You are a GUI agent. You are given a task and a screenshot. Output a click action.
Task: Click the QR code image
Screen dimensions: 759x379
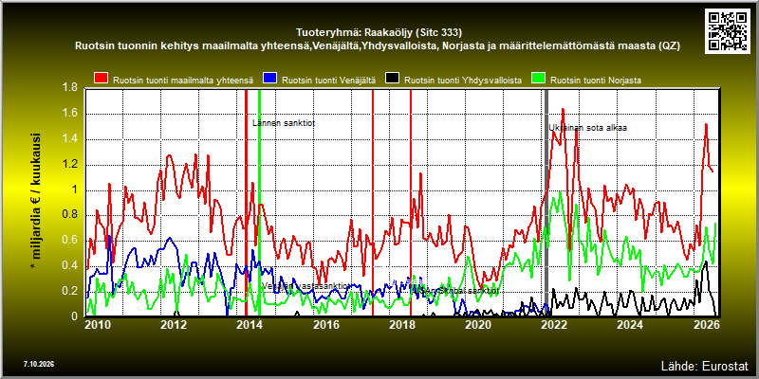pyautogui.click(x=729, y=29)
